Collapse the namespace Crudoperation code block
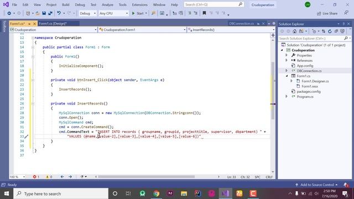The height and width of the screenshot is (199, 354). pyautogui.click(x=33, y=38)
